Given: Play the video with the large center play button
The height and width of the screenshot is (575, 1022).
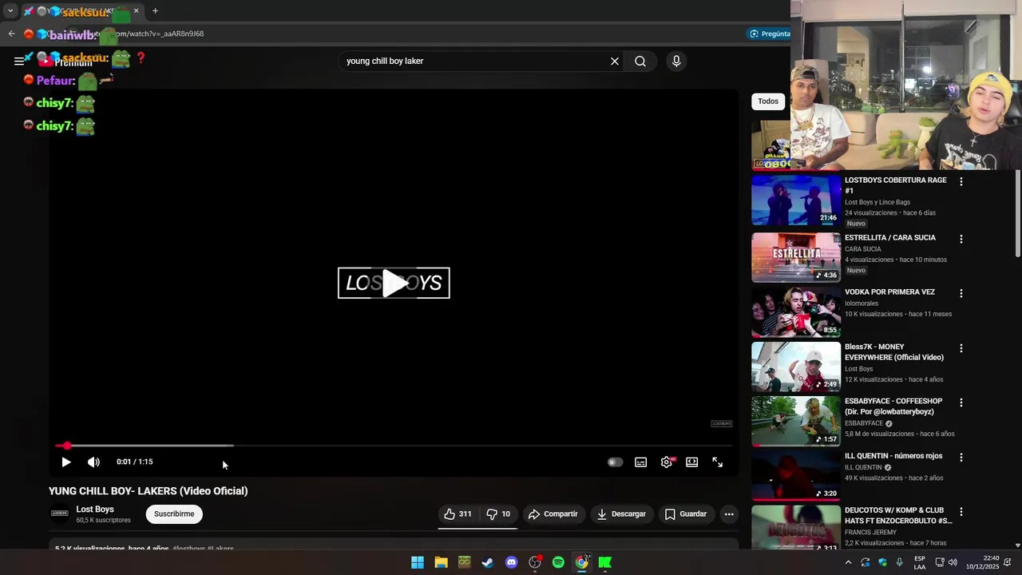Looking at the screenshot, I should pos(394,283).
